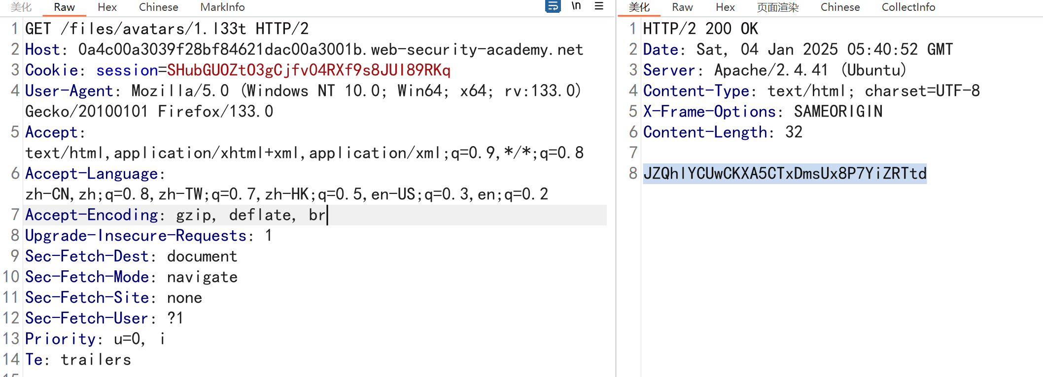This screenshot has height=377, width=1043.
Task: Click the /files/avatars/1.l33t request path
Action: coord(153,29)
